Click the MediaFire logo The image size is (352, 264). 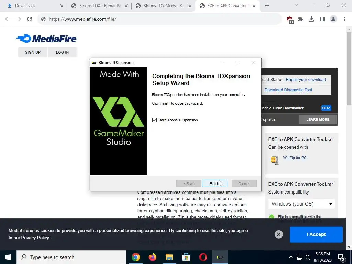tap(46, 38)
